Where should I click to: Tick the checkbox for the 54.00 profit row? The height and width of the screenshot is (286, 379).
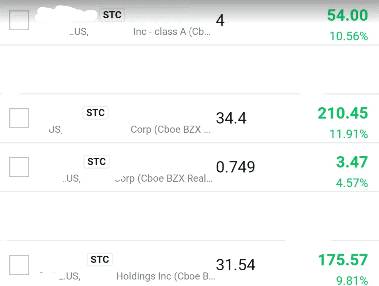[19, 20]
